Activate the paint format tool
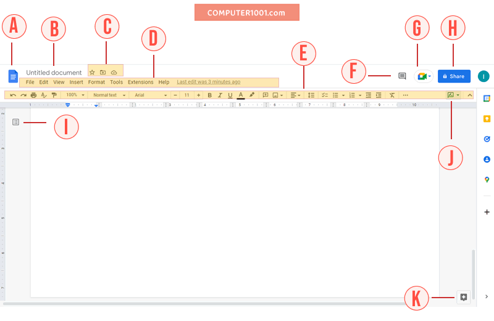 [54, 95]
